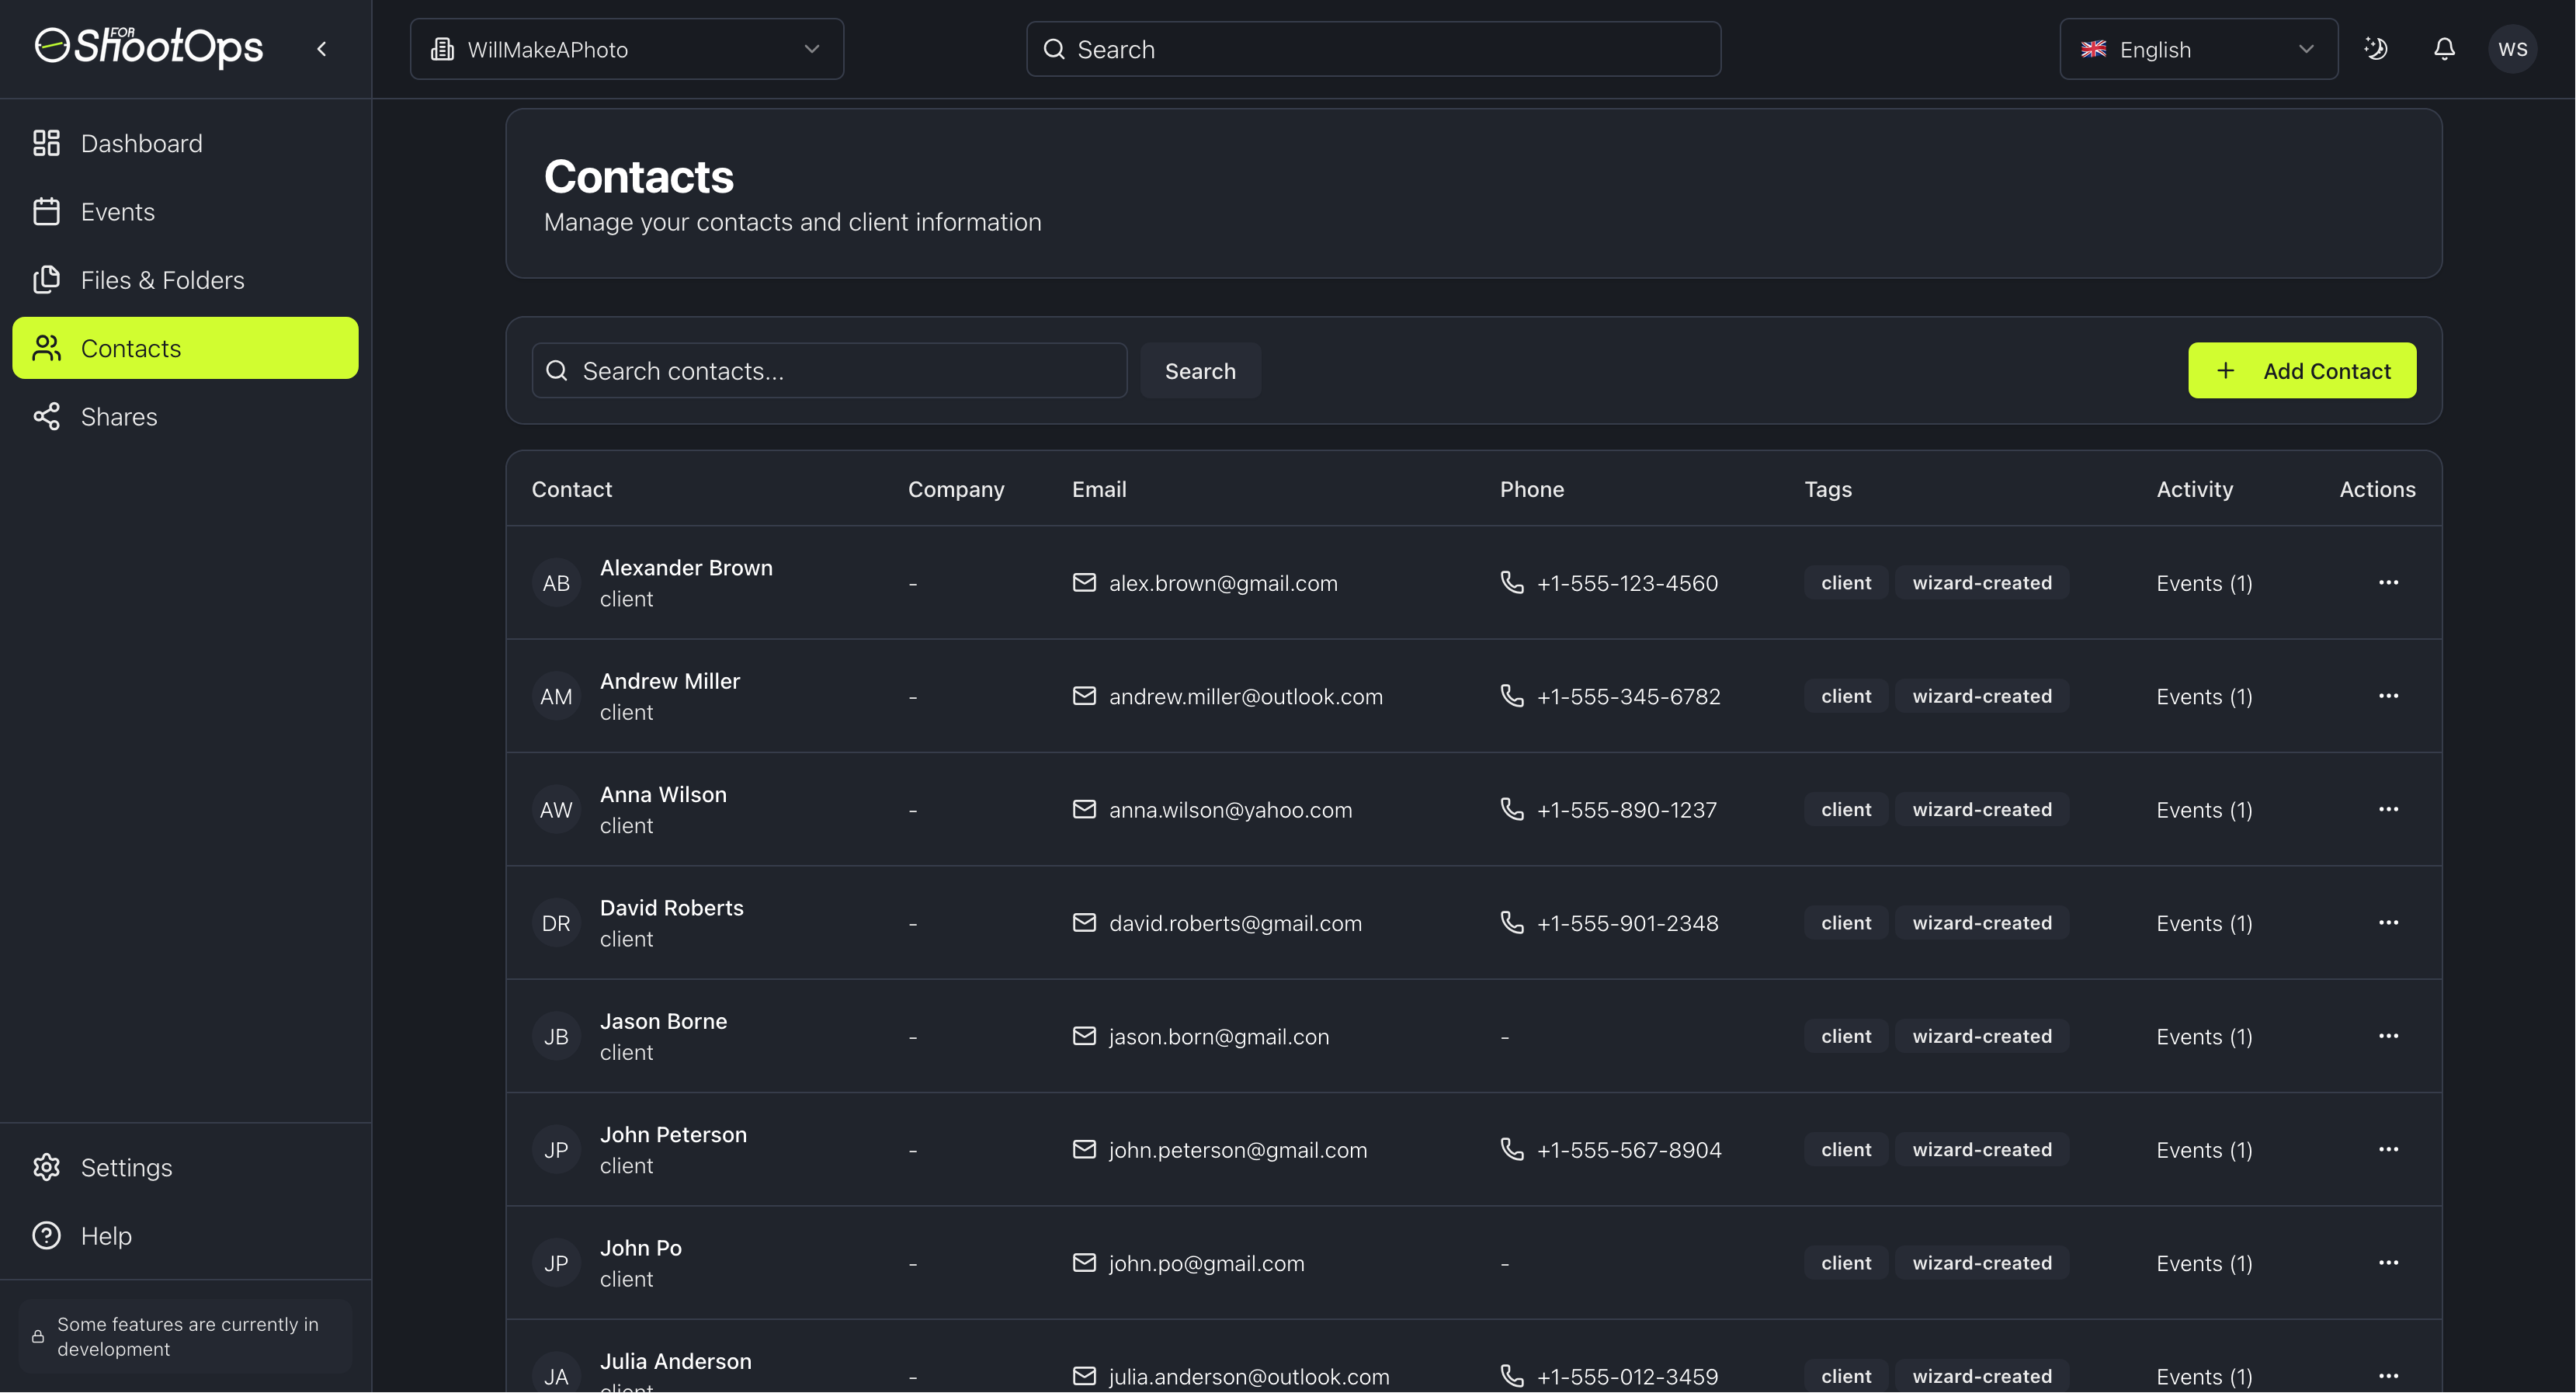This screenshot has height=1393, width=2576.
Task: Open Events (1) for David Roberts
Action: pos(2204,923)
